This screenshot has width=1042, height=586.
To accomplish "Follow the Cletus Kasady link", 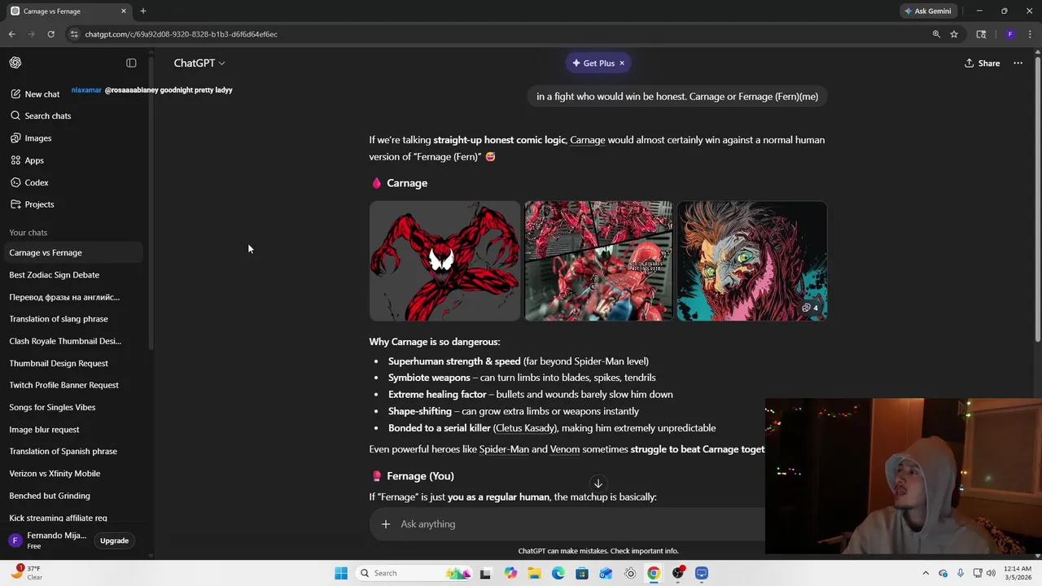I will pyautogui.click(x=525, y=428).
